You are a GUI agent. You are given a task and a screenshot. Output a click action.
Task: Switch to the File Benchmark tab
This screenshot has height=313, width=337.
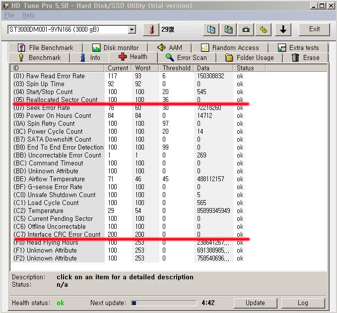point(45,48)
